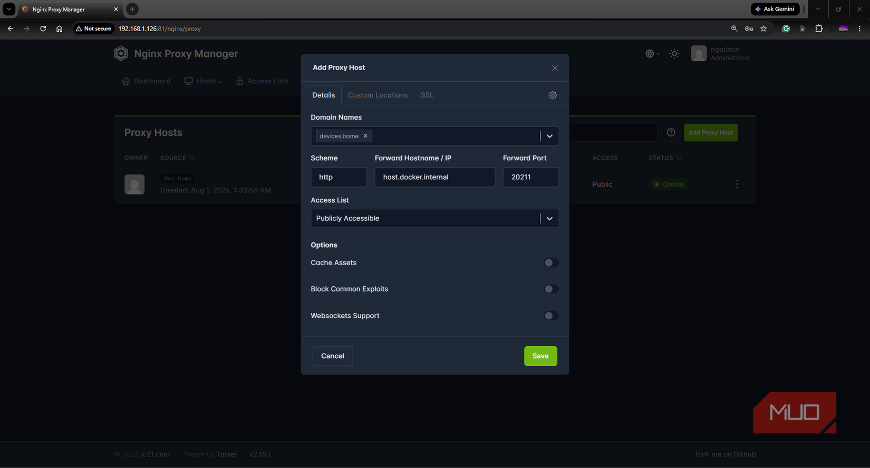Sort by the Source column
Image resolution: width=870 pixels, height=468 pixels.
point(178,158)
